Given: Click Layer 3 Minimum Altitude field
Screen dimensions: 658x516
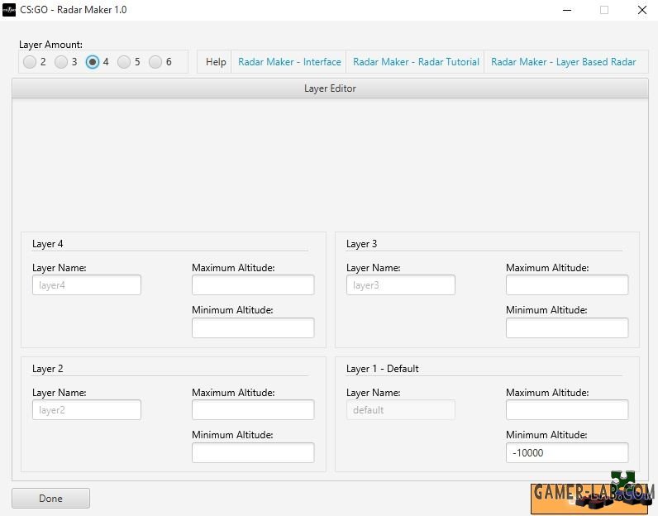Looking at the screenshot, I should tap(567, 327).
